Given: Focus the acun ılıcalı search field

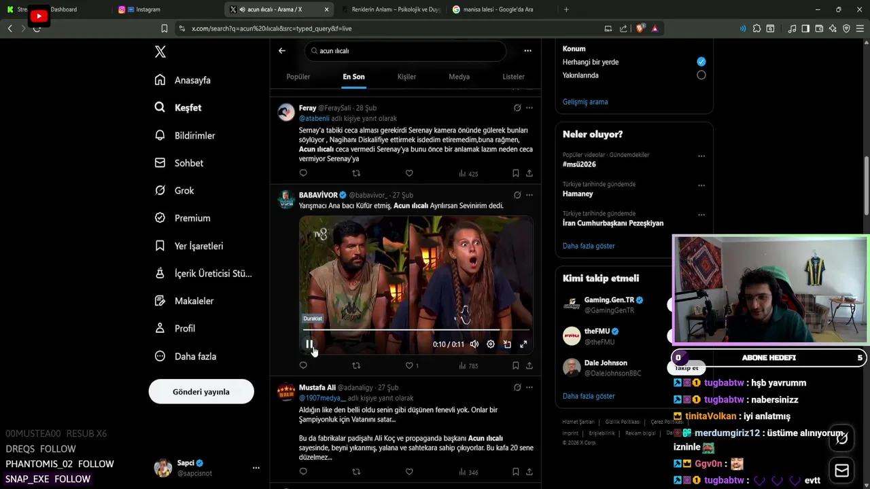Looking at the screenshot, I should pos(404,51).
